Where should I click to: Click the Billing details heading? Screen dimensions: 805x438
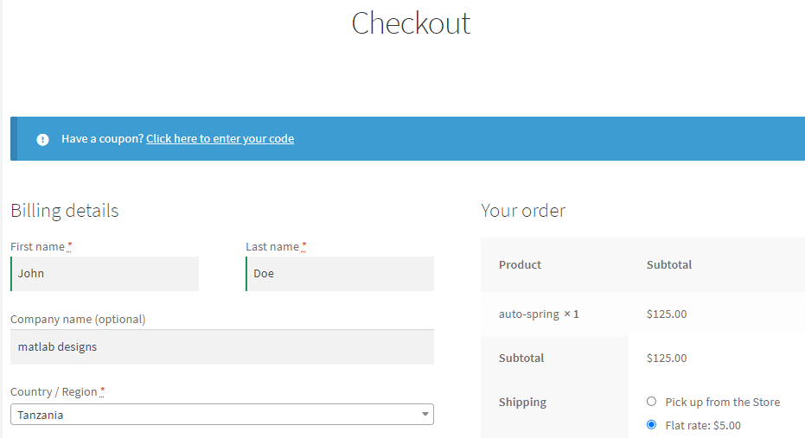[65, 211]
